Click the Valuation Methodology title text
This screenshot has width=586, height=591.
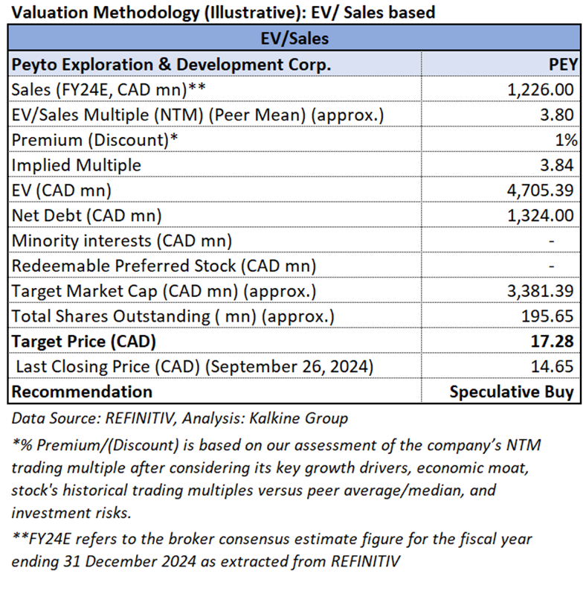[x=223, y=12]
